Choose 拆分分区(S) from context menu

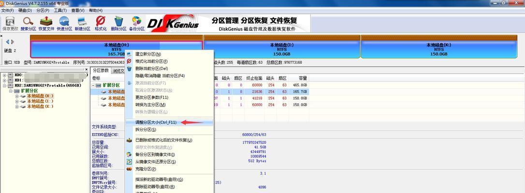point(169,130)
